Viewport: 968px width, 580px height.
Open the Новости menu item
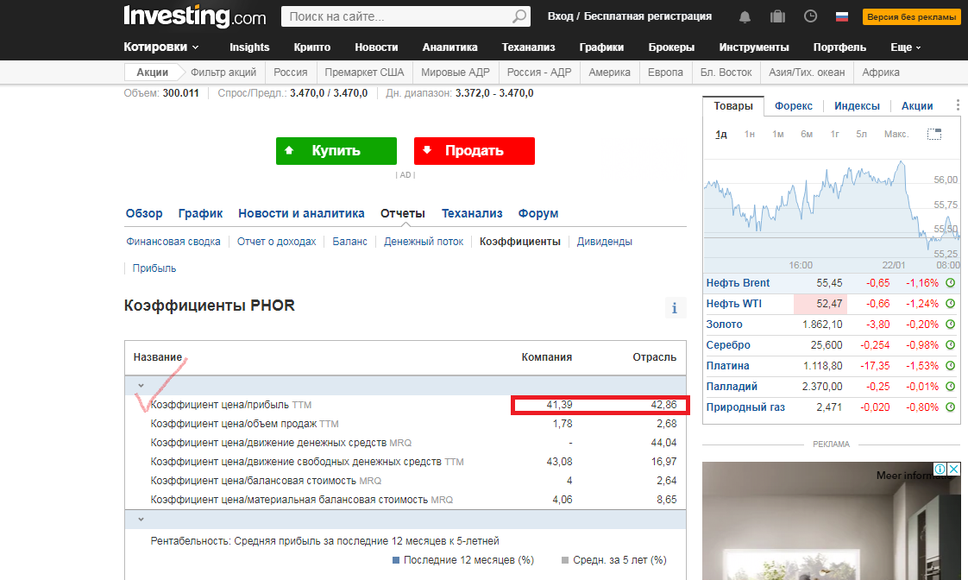coord(376,47)
